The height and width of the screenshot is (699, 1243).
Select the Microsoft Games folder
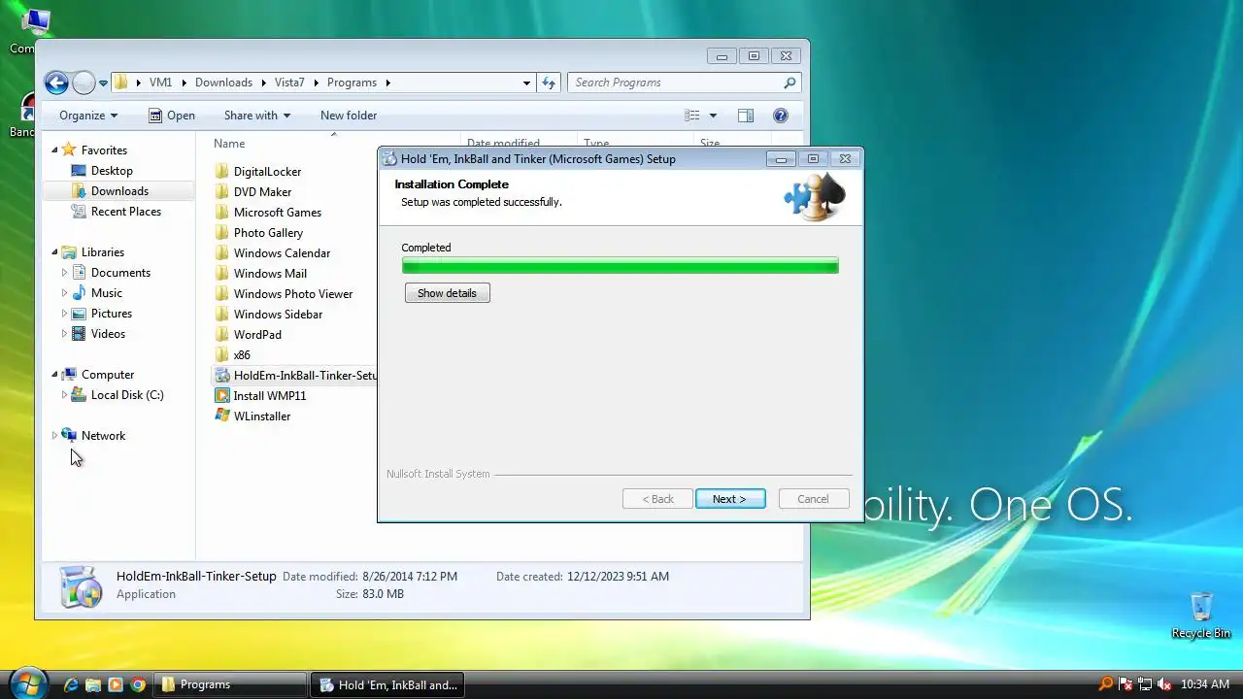(278, 213)
